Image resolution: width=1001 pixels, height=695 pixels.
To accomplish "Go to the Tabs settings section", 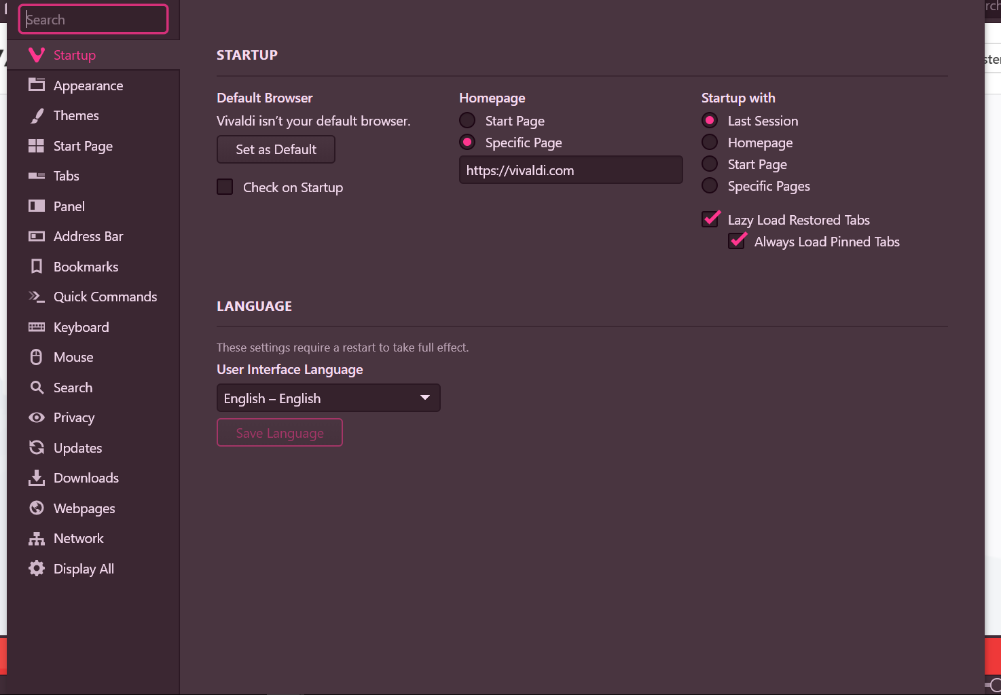I will tap(67, 176).
